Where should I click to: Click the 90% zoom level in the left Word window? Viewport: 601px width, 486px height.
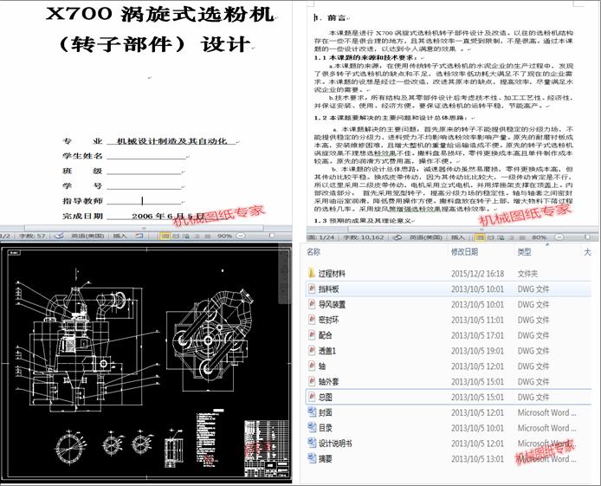pos(224,236)
